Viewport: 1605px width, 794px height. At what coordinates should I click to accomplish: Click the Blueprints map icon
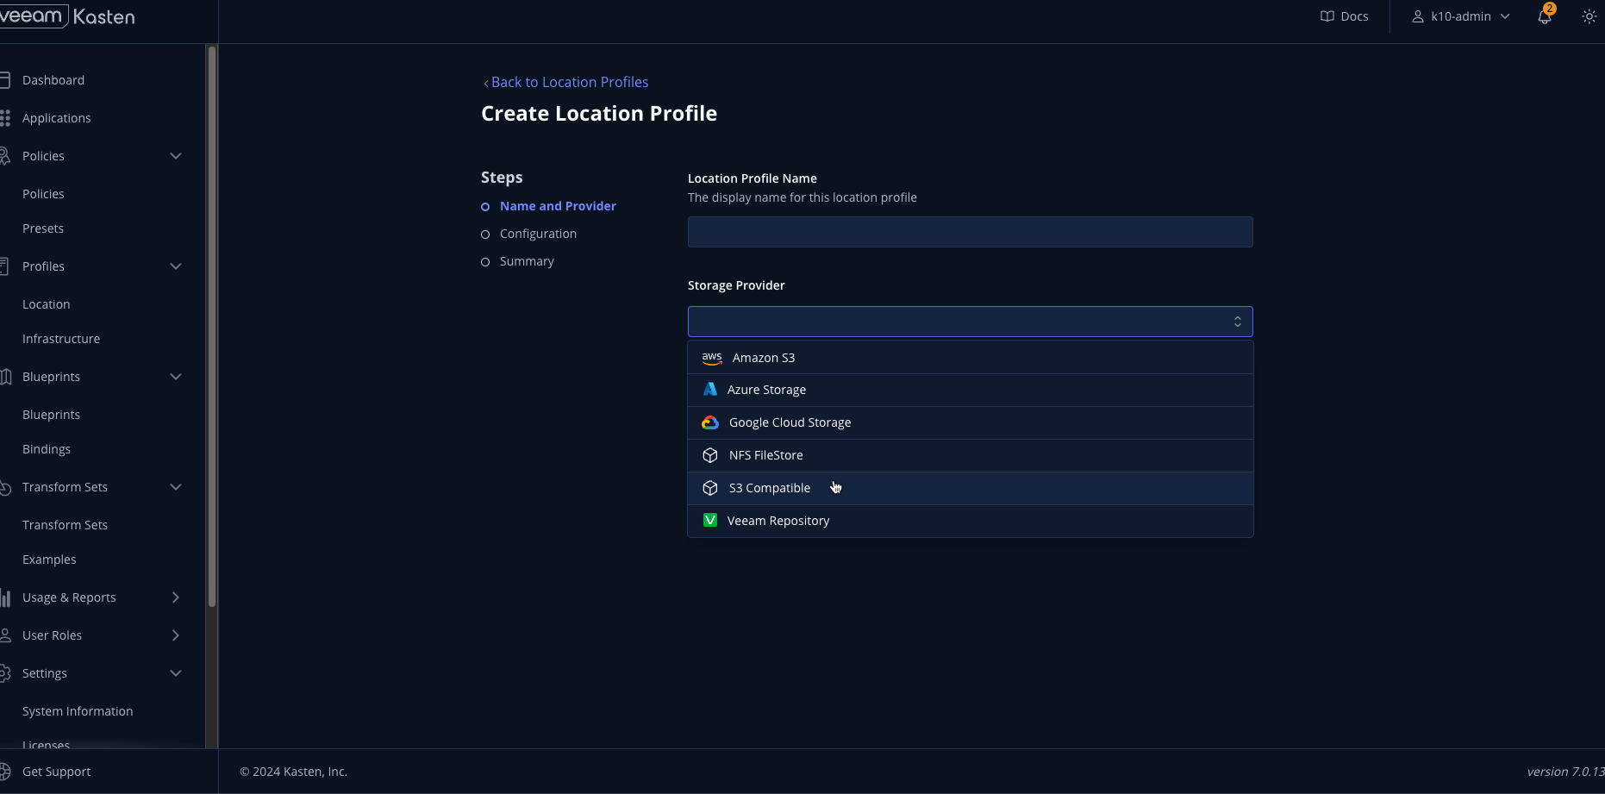point(5,377)
